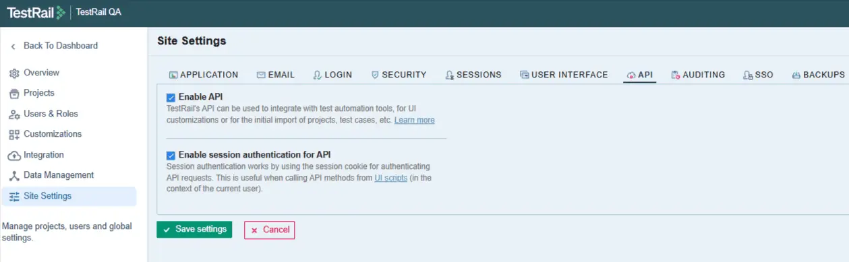The image size is (849, 262).
Task: Click the User Interface tab icon
Action: tap(524, 75)
